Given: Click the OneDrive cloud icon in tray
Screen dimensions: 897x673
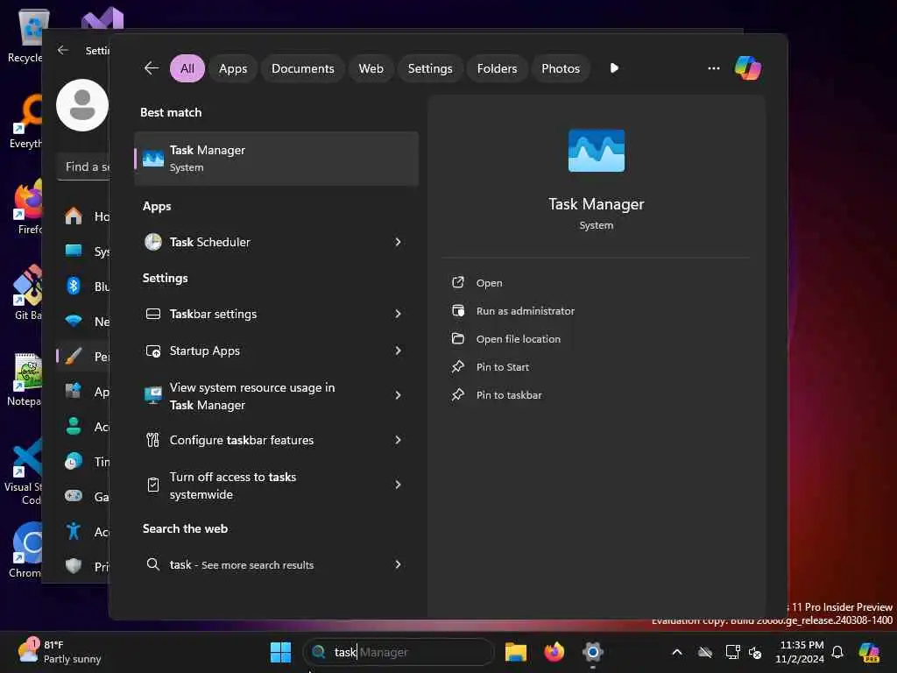Looking at the screenshot, I should point(705,652).
